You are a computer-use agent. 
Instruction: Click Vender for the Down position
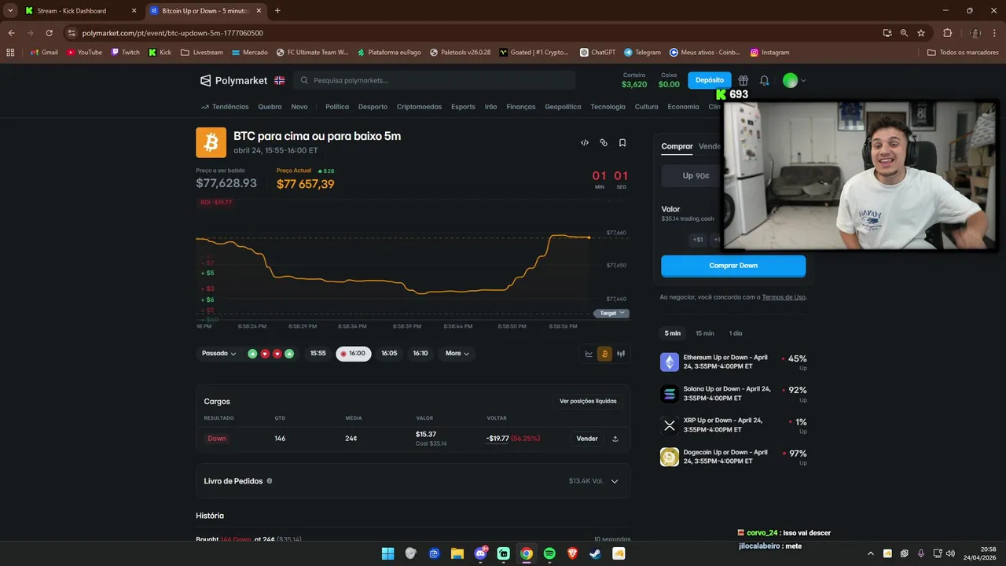587,439
